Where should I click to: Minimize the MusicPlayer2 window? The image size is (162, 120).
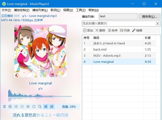[x=133, y=4]
